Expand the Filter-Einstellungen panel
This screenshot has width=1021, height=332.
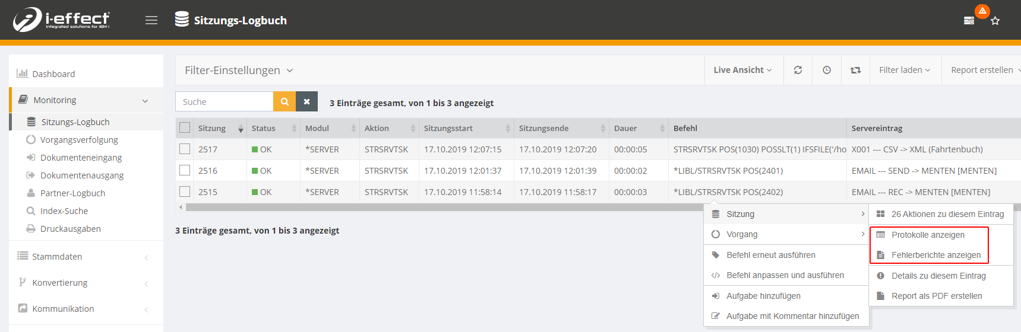point(239,70)
